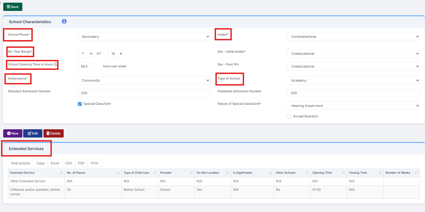Sort by Extended Service column icon
The image size is (425, 212).
click(61, 173)
